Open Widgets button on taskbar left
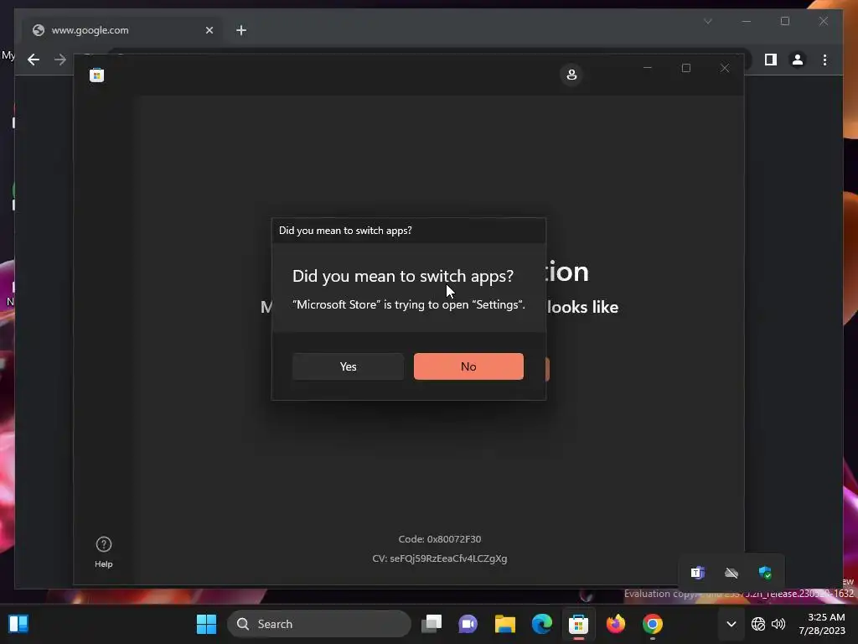Screen dimensions: 858x644 (18, 624)
